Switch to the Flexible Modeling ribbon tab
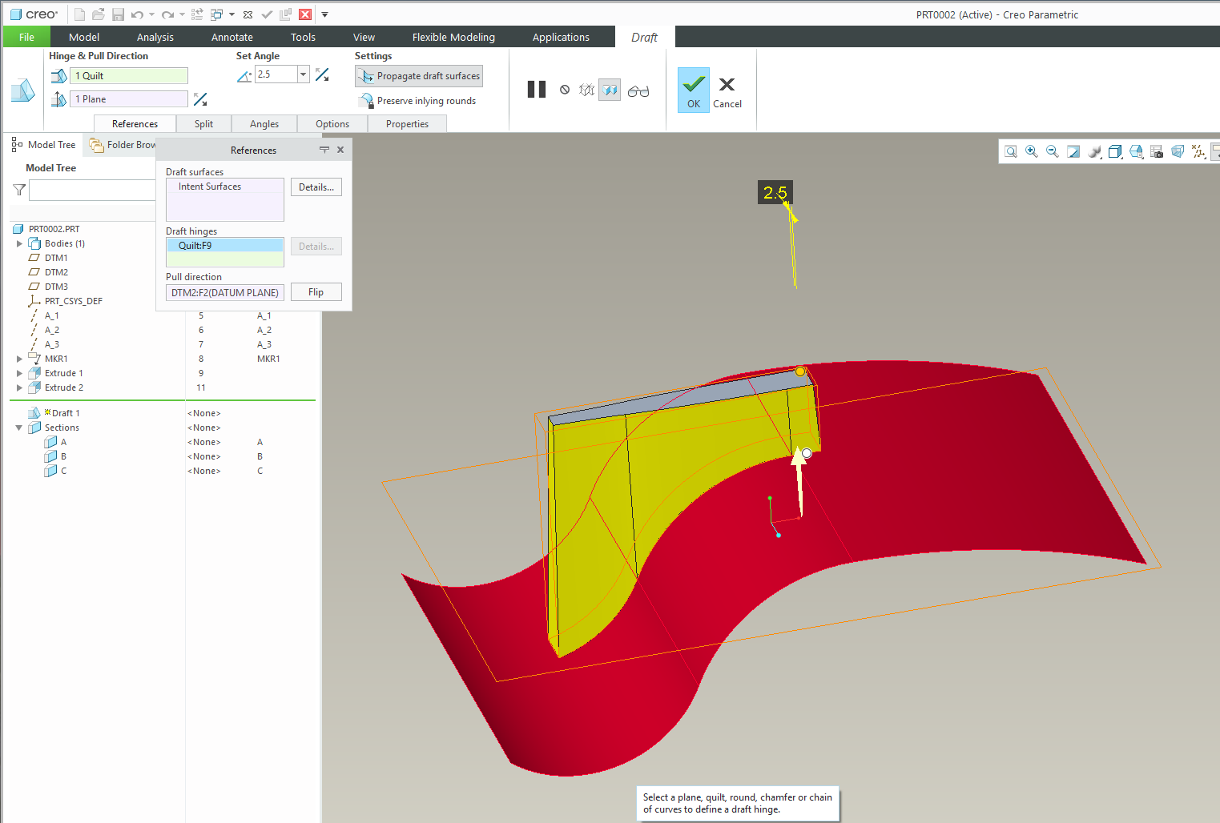Image resolution: width=1220 pixels, height=823 pixels. point(453,37)
